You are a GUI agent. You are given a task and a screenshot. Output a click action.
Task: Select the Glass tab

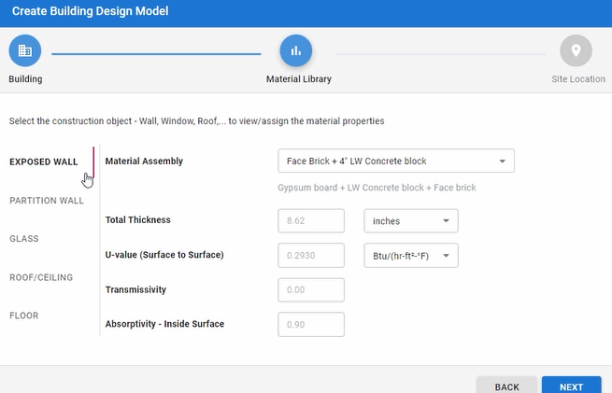coord(24,239)
